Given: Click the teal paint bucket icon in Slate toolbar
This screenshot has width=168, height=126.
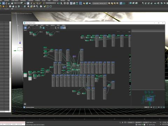Looking at the screenshot, I should coord(43,28).
